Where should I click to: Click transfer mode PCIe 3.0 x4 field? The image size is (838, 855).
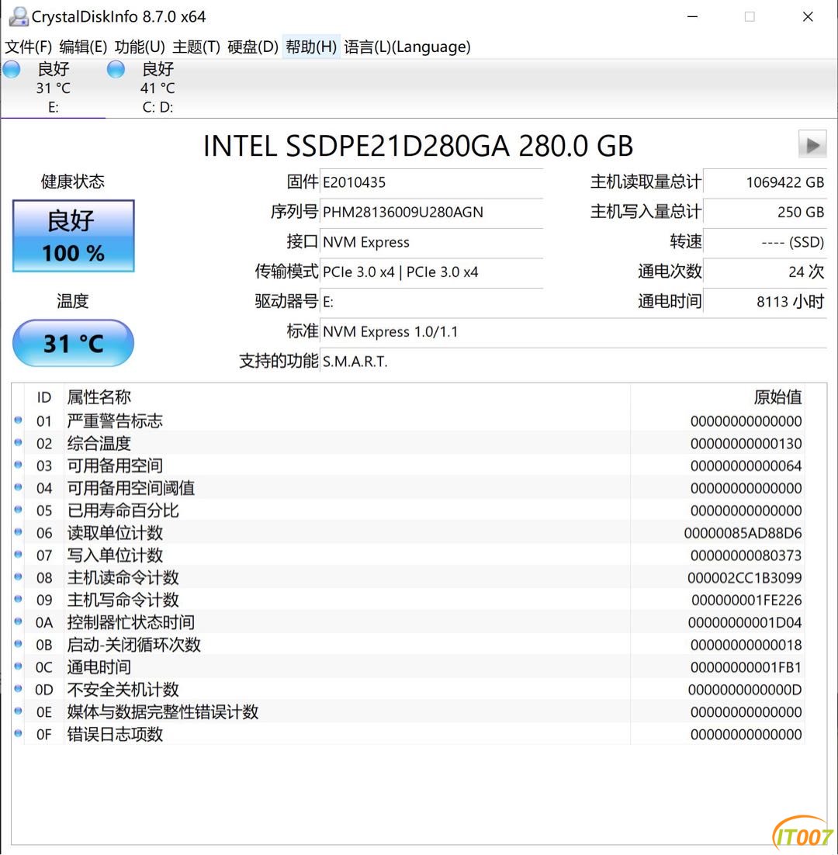(x=431, y=272)
